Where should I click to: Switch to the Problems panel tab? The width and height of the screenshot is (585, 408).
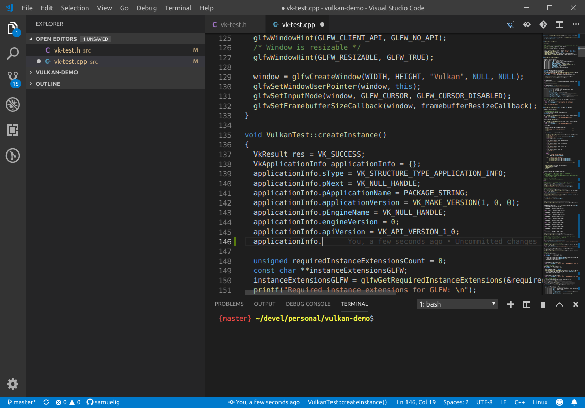[229, 304]
